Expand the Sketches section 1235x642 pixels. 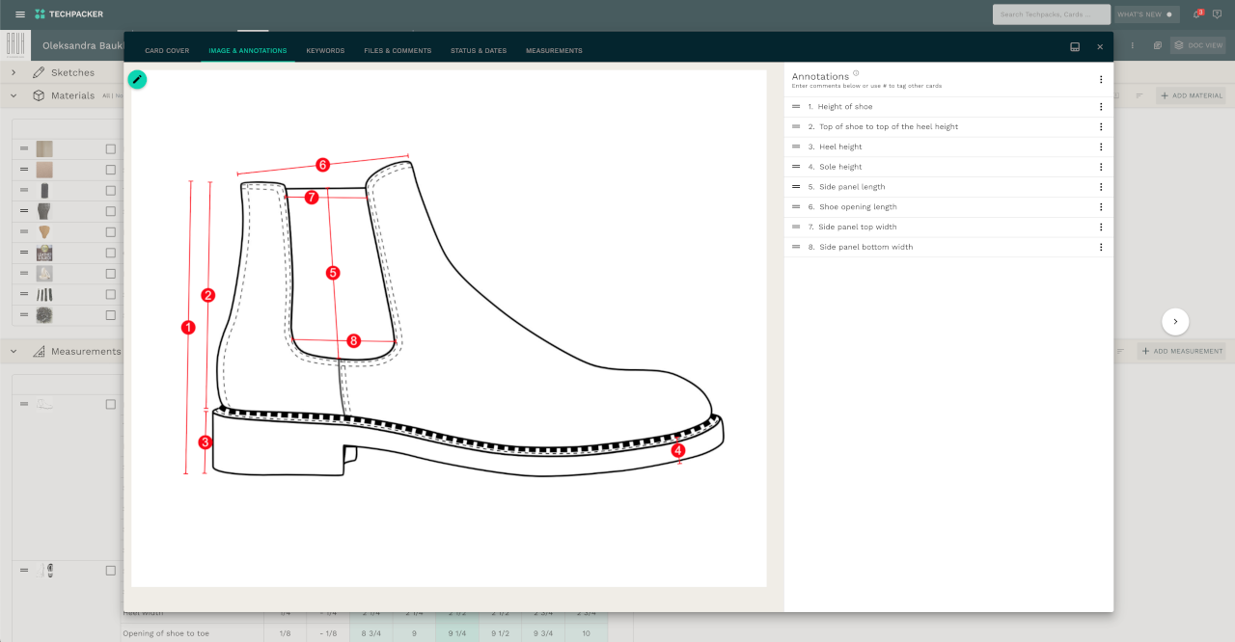coord(14,72)
